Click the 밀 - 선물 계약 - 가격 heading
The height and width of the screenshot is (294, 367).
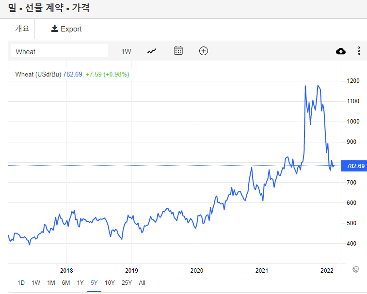pos(48,8)
